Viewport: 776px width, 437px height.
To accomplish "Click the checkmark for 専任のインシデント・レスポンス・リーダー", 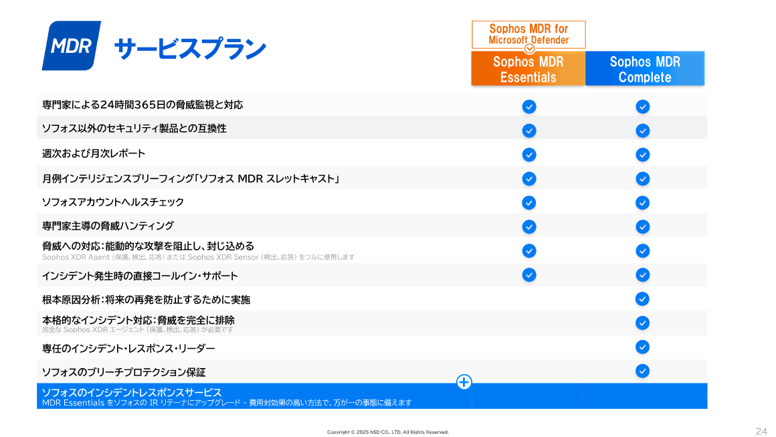I will click(x=642, y=347).
